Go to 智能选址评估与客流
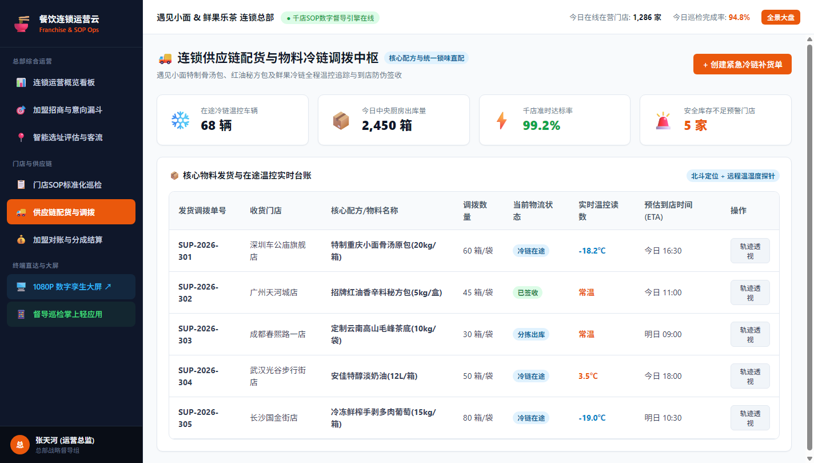814x463 pixels. 71,137
